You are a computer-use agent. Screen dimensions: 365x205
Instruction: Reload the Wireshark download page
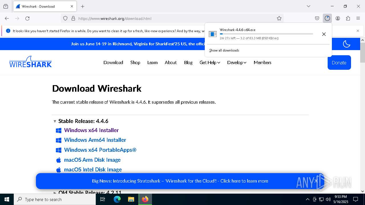click(x=27, y=19)
